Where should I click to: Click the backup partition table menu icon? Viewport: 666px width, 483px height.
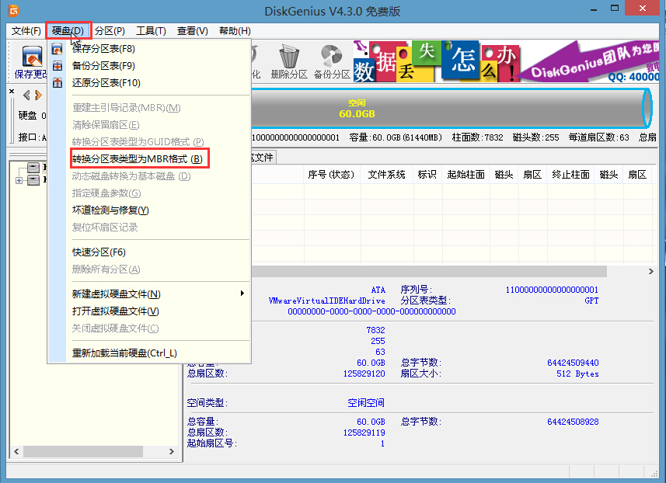[58, 66]
